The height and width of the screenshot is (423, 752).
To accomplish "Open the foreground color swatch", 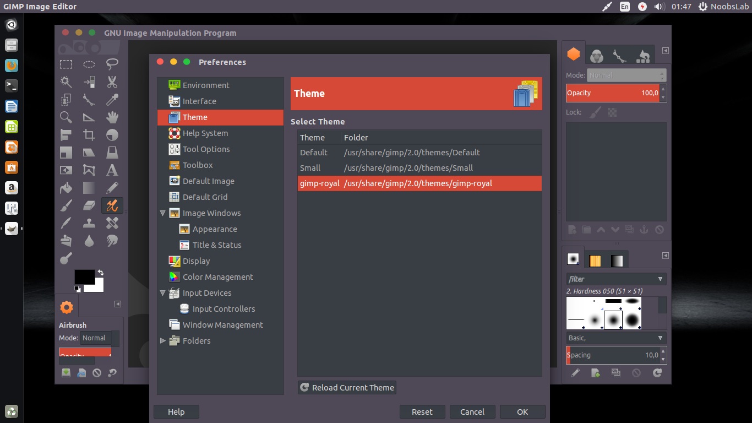I will [x=84, y=276].
